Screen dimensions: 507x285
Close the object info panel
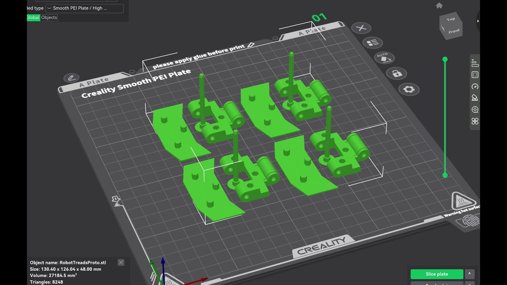point(121,262)
